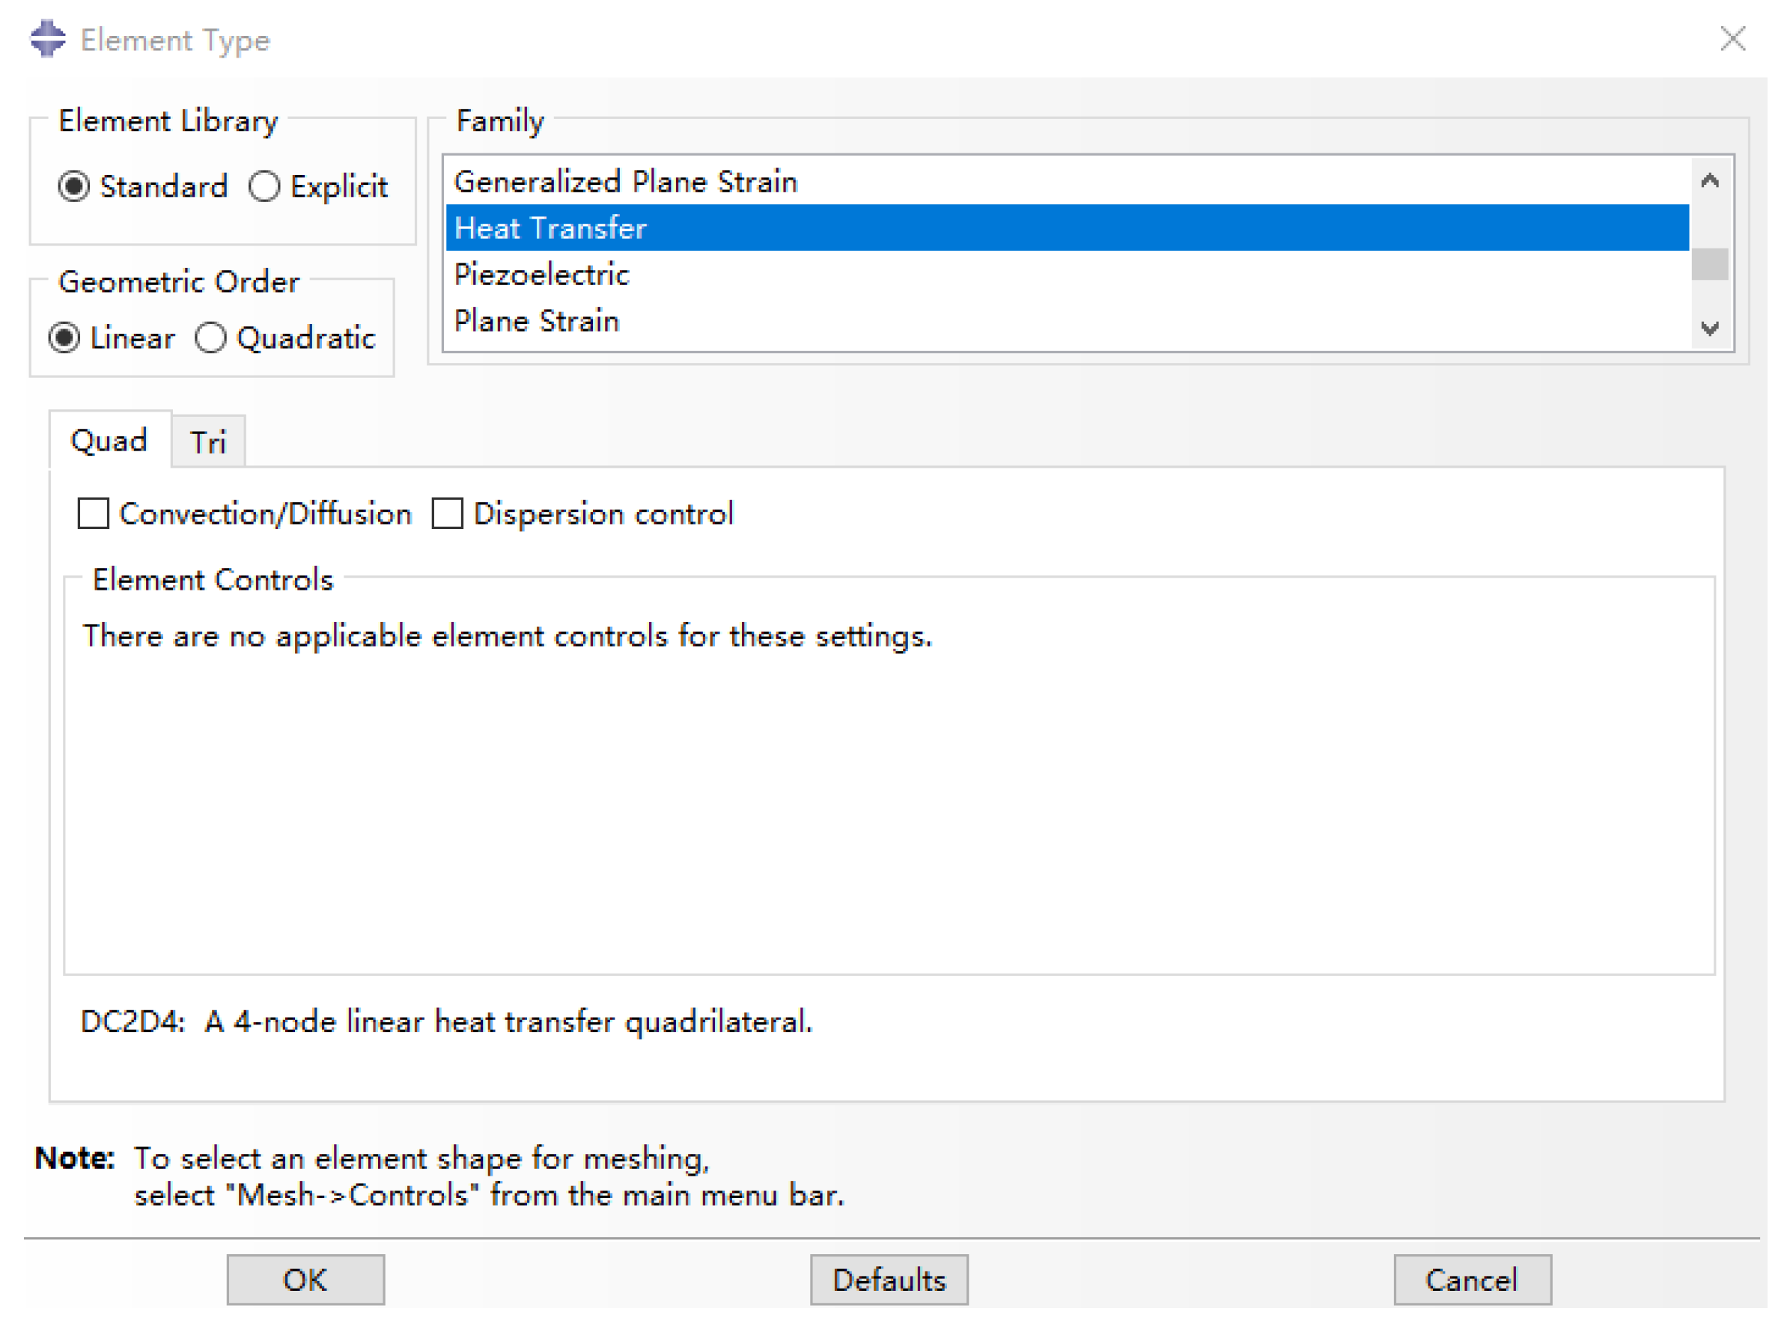Click the Abaqus icon in title bar
Screen dimensions: 1790x1332
[48, 38]
